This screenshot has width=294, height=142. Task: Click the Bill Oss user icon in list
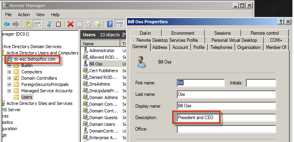(86, 64)
